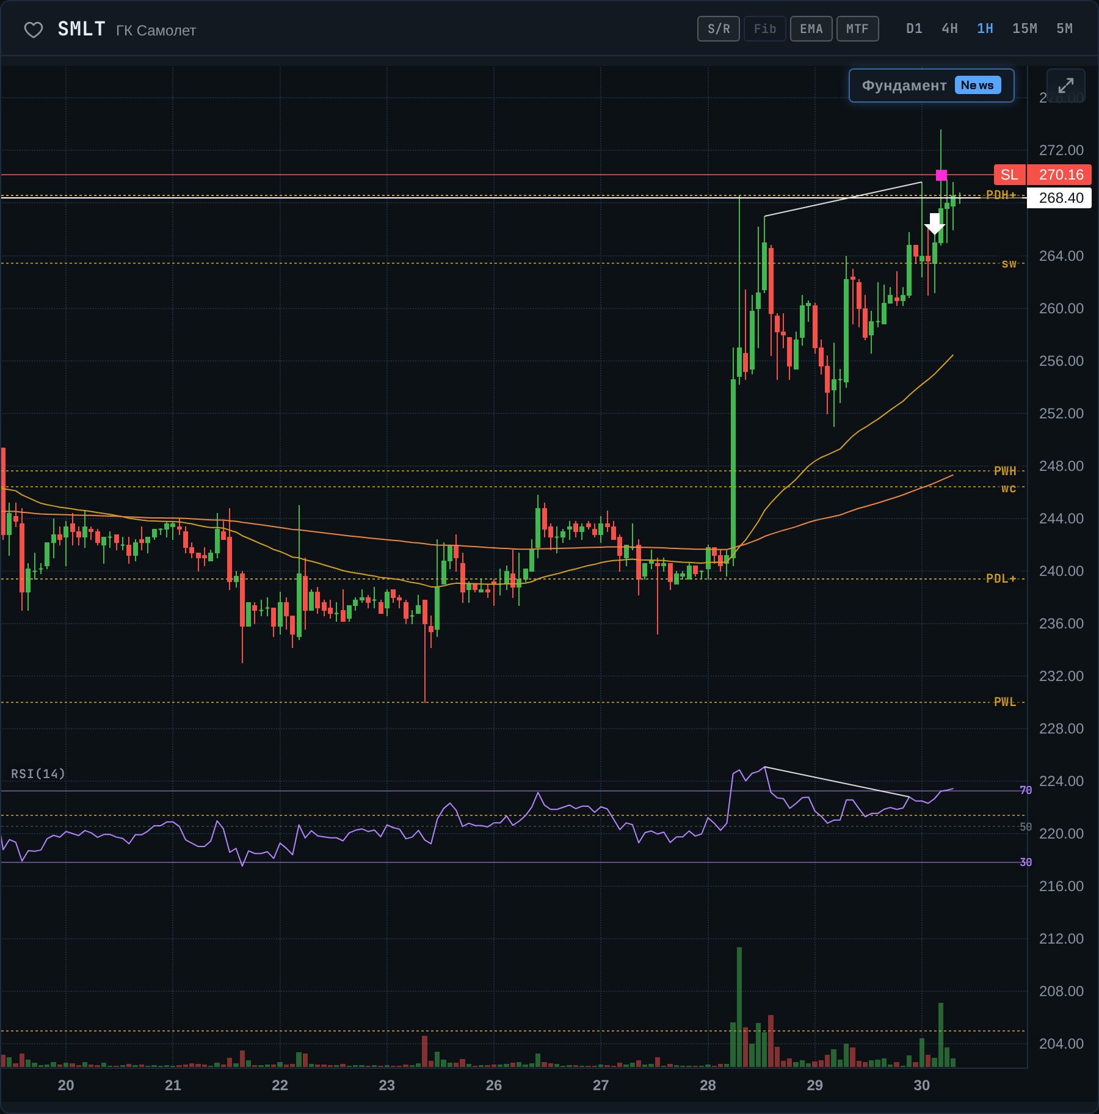This screenshot has height=1114, width=1099.
Task: Click date 28 on the time axis
Action: pos(708,1085)
